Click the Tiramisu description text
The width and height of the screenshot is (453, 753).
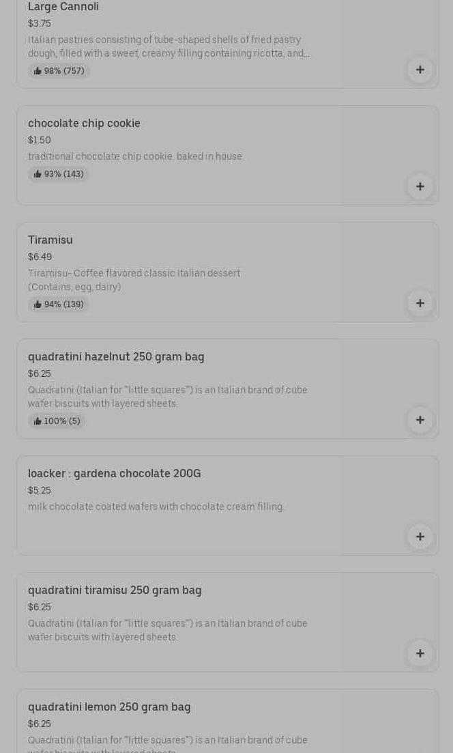[134, 280]
